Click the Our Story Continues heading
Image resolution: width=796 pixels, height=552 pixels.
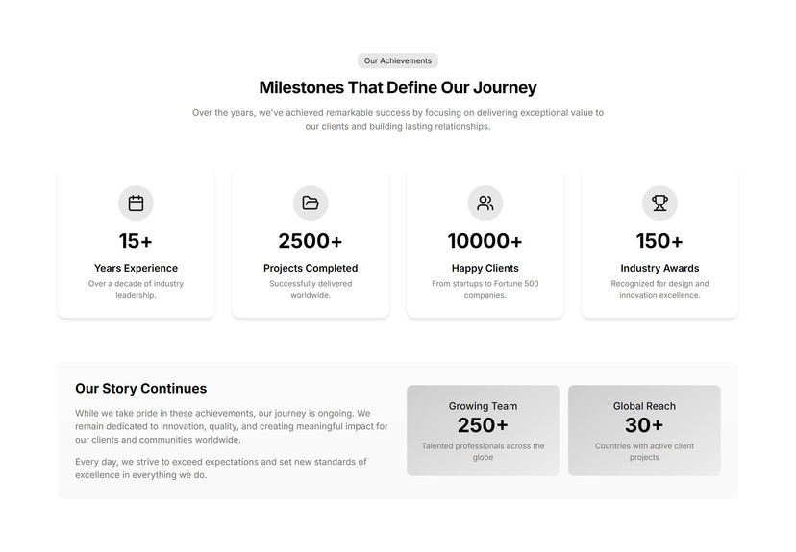point(140,389)
